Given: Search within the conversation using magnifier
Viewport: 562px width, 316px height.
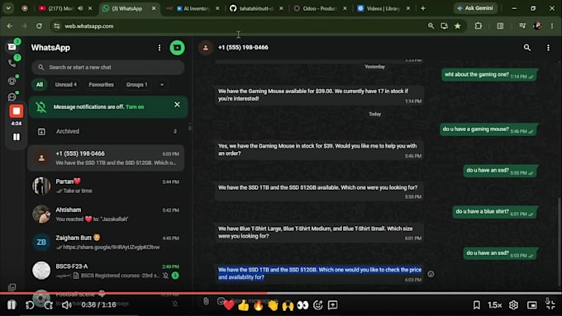Looking at the screenshot, I should 527,47.
